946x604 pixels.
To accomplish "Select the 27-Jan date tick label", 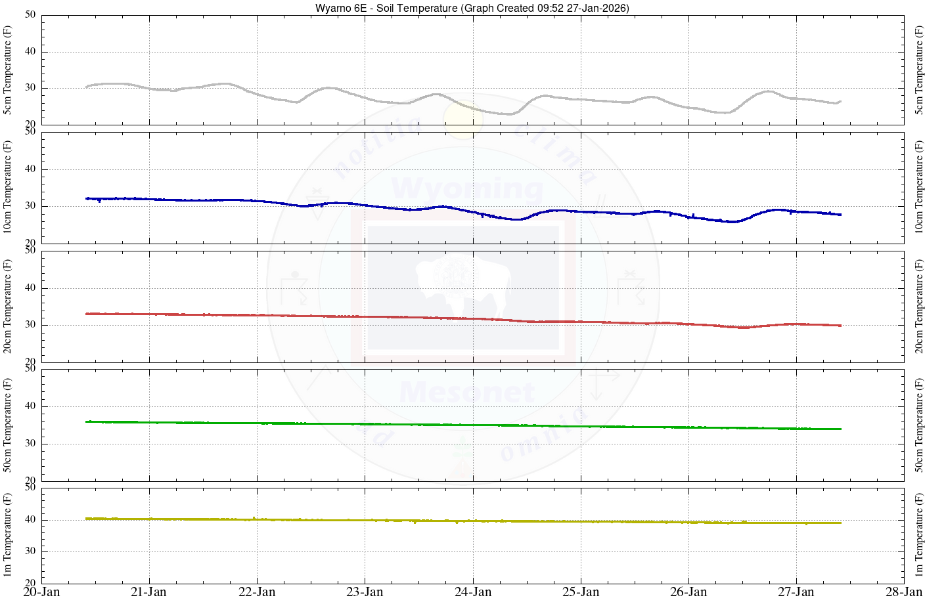I will pyautogui.click(x=796, y=592).
